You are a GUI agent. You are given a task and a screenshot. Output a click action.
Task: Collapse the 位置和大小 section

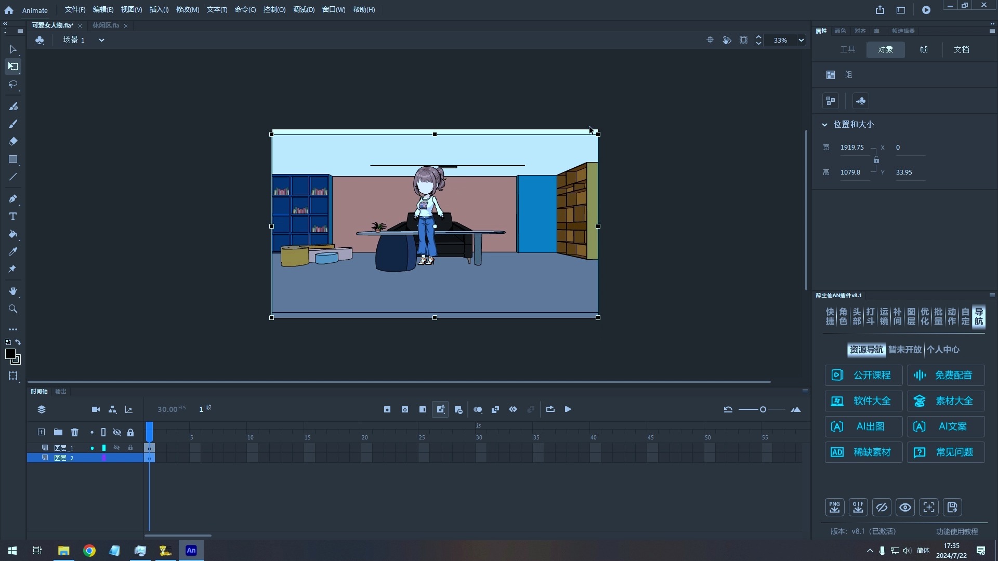pos(824,125)
